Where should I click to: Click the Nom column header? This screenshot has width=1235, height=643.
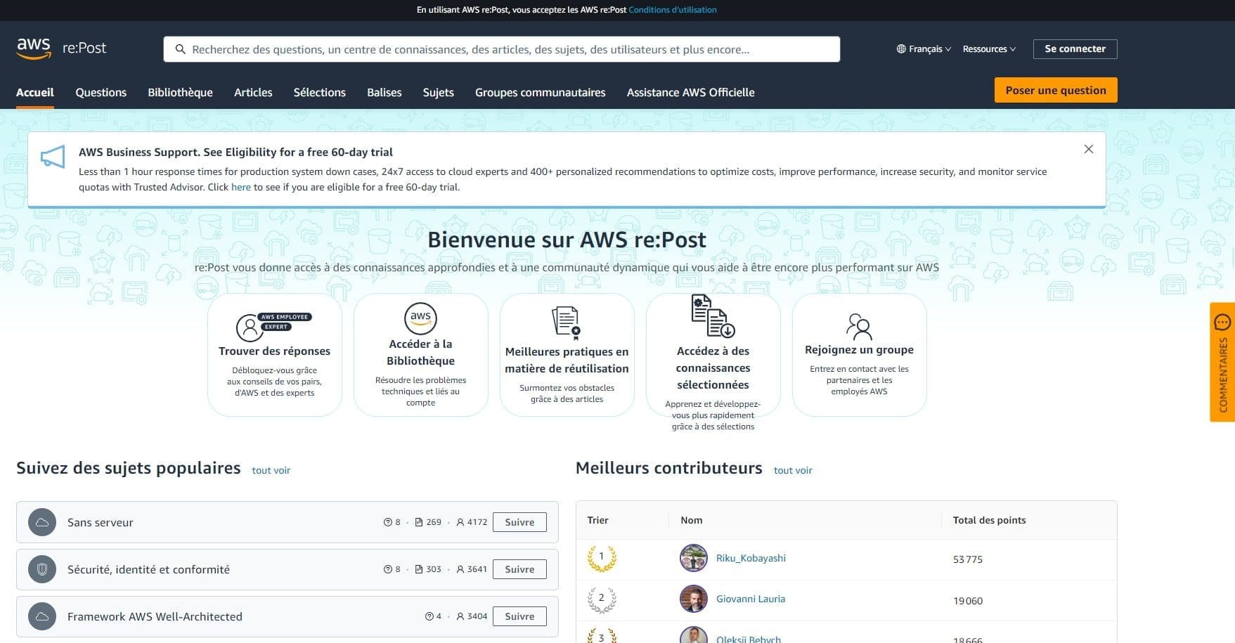click(x=692, y=520)
